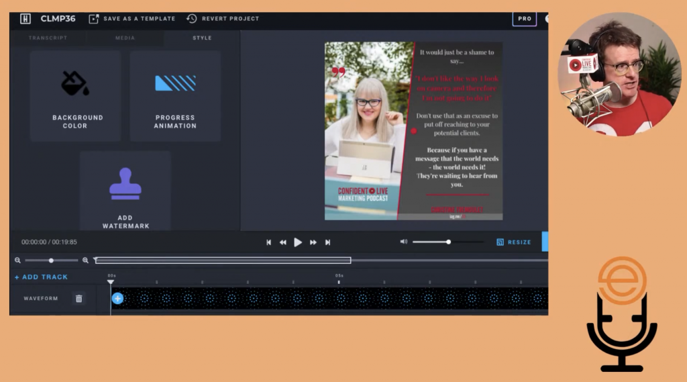
Task: Click the CLMP36 project title
Action: (x=58, y=18)
